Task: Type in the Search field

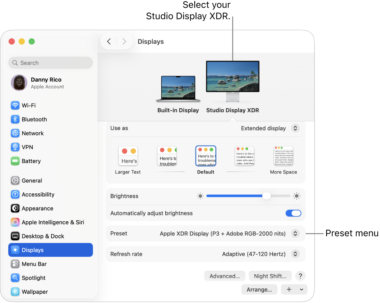Action: click(50, 63)
